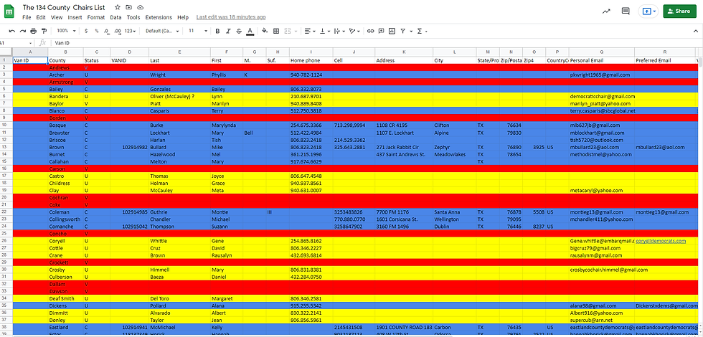703x337 pixels.
Task: Open the Default font dropdown
Action: (162, 31)
